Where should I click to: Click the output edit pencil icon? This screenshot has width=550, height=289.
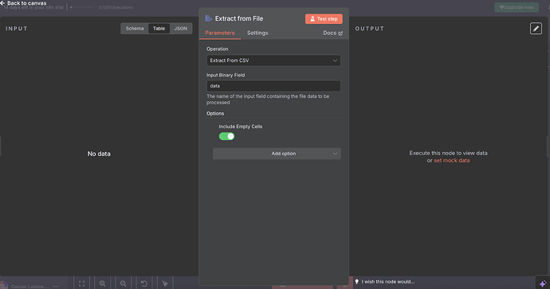[536, 29]
